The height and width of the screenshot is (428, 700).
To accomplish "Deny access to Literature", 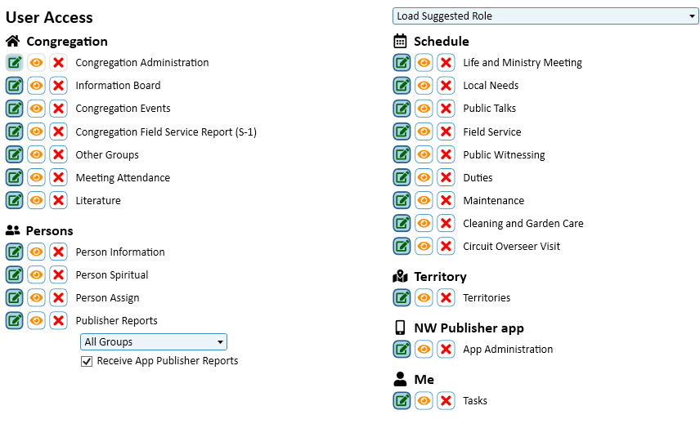I will click(x=58, y=201).
